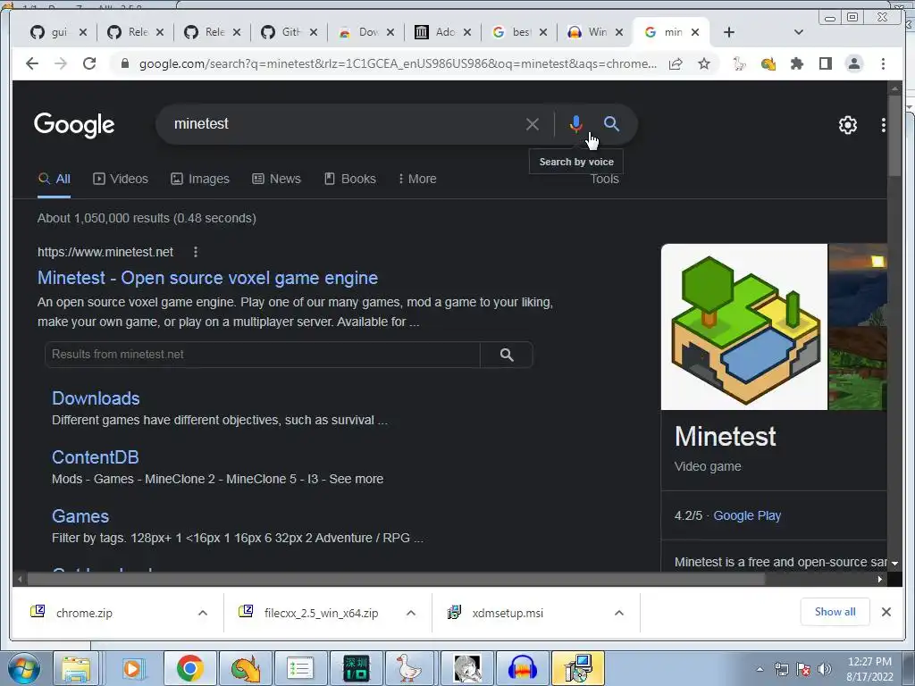Click right arrow of horizontal scrollbar
915x686 pixels.
click(x=879, y=579)
